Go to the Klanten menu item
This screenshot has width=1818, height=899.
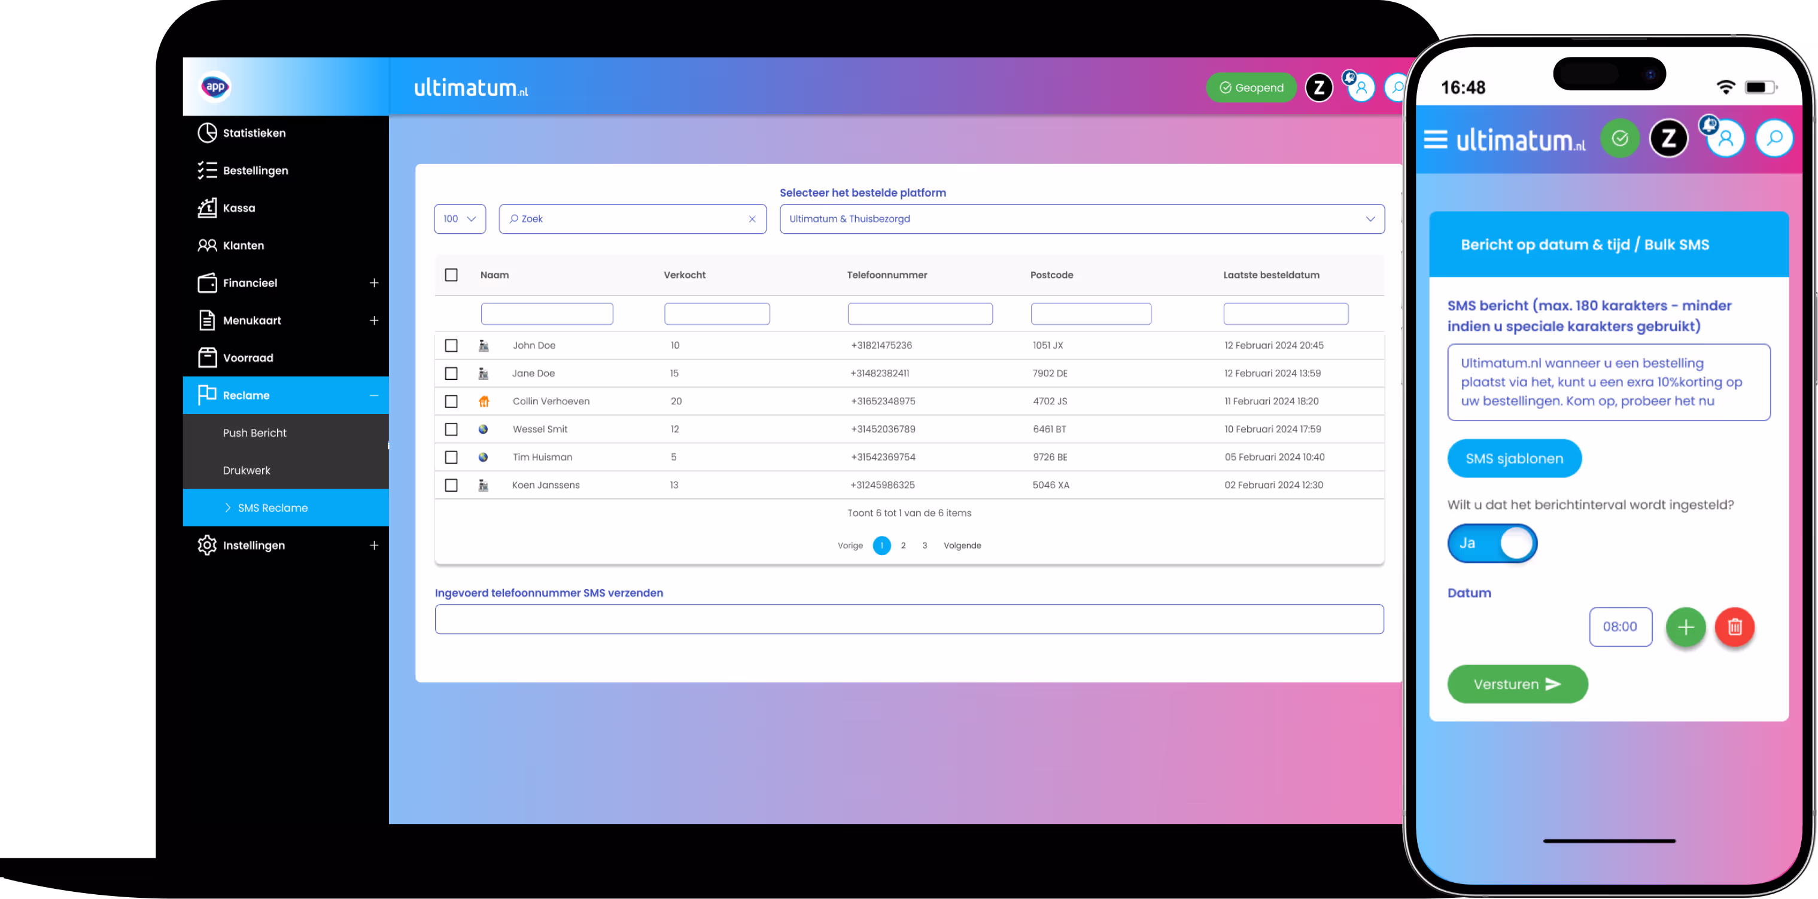point(244,246)
